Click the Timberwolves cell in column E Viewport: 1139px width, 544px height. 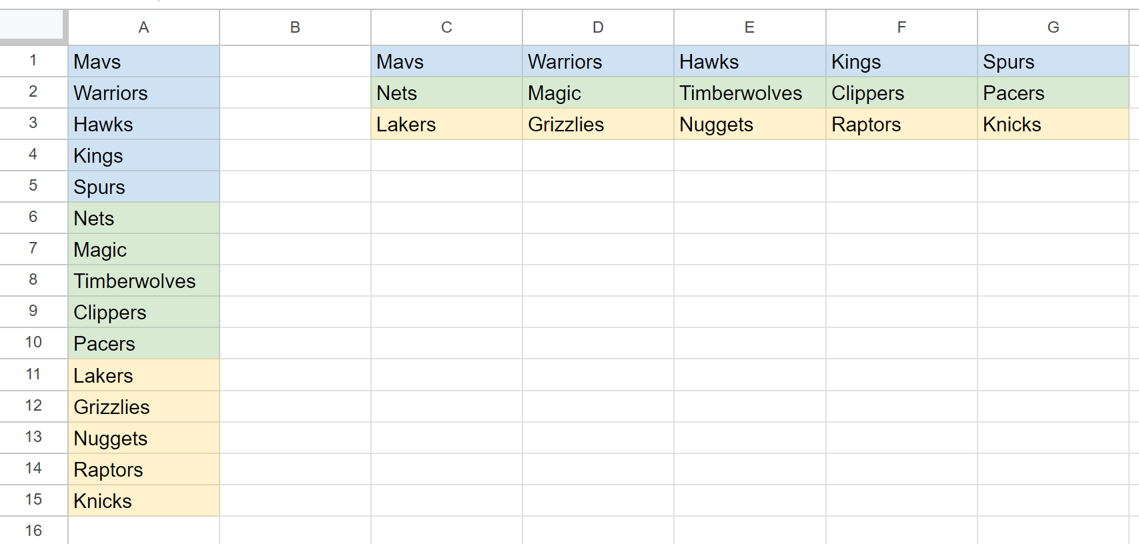tap(750, 93)
